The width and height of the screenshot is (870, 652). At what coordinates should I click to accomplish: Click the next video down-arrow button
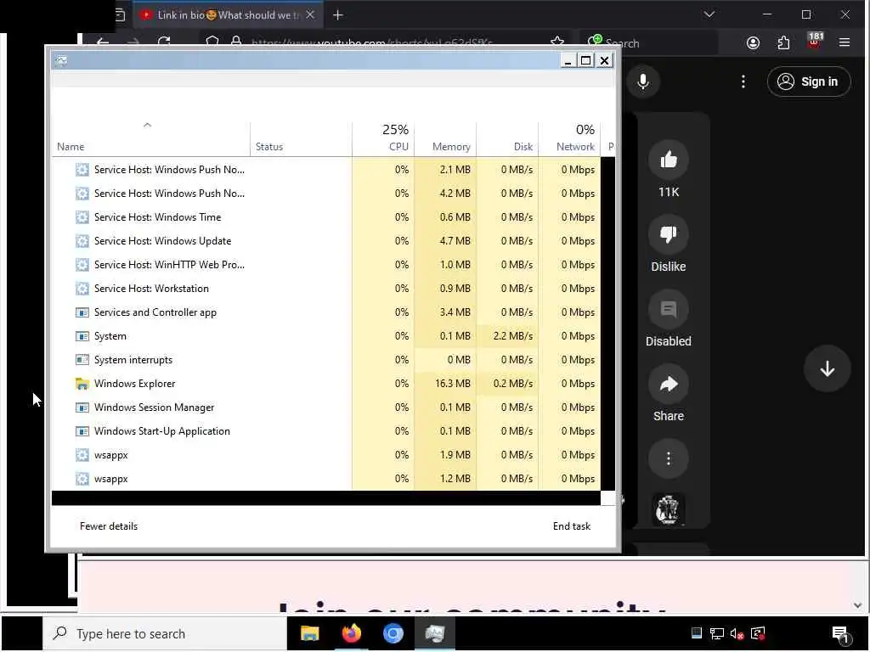pos(827,368)
